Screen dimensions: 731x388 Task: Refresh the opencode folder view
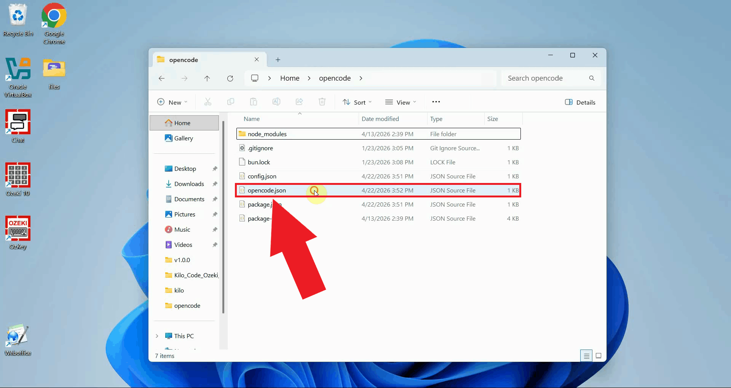tap(230, 78)
